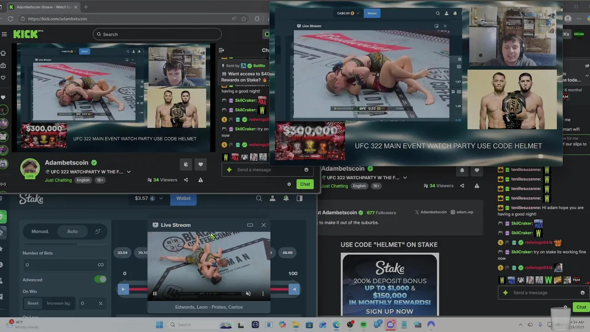Toggle the Advanced switch in Stake

coord(100,279)
